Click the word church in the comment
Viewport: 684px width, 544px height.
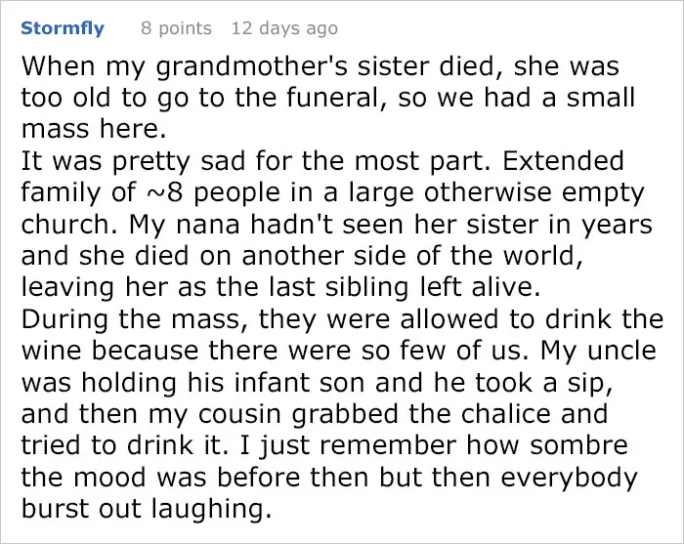tap(65, 225)
